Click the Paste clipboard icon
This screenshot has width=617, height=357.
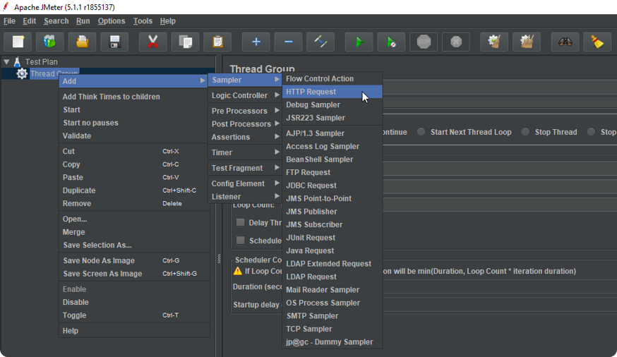[217, 42]
